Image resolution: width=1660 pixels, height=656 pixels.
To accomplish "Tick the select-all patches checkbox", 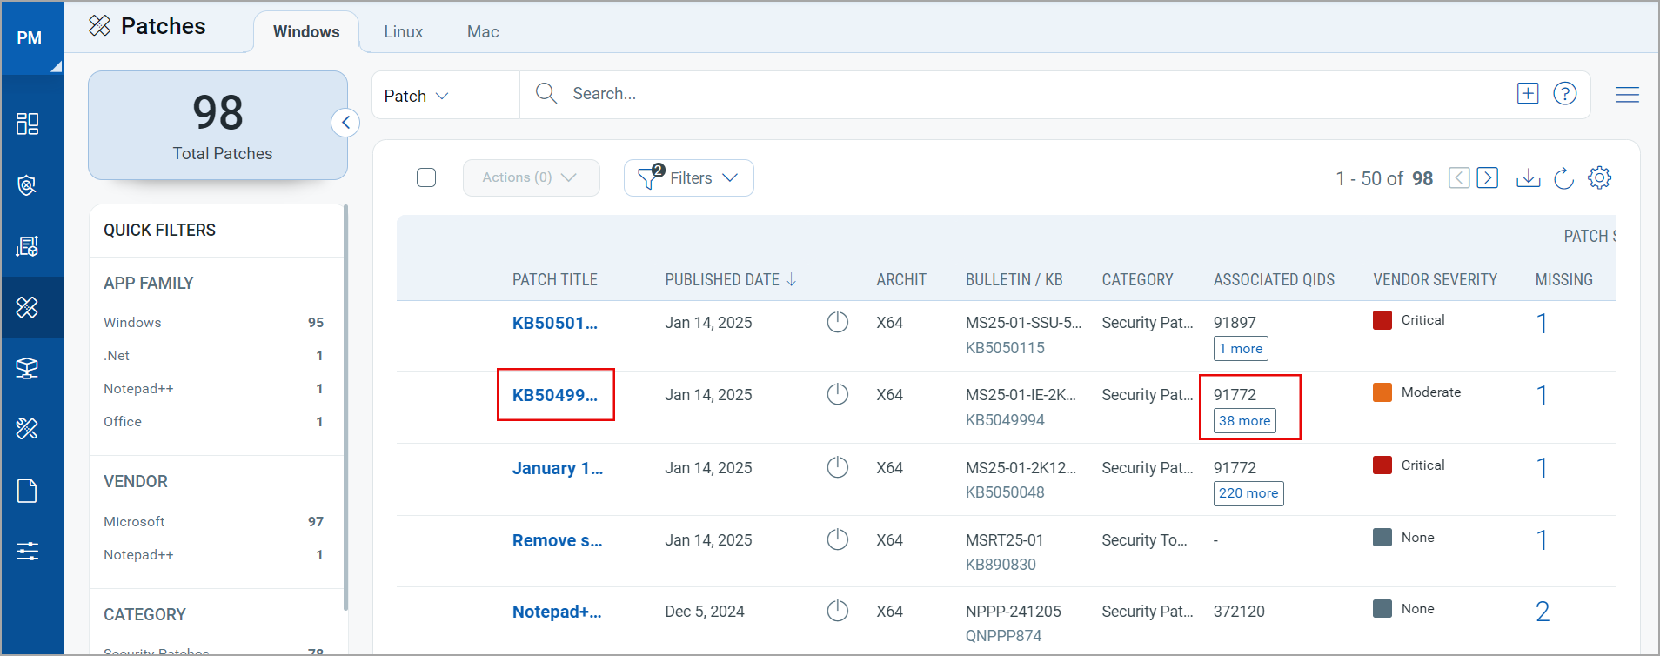I will pyautogui.click(x=426, y=177).
